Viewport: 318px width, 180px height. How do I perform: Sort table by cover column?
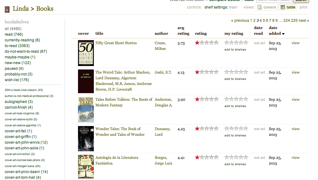click(x=83, y=33)
